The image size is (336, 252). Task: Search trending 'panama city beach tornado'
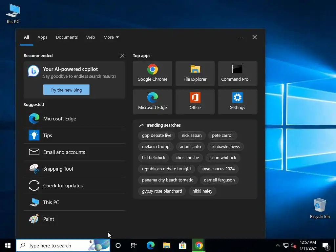[168, 180]
